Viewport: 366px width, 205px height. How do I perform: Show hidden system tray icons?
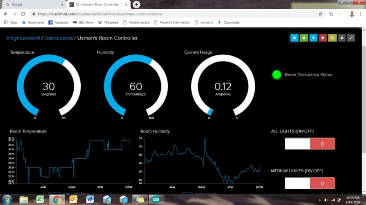pos(320,200)
